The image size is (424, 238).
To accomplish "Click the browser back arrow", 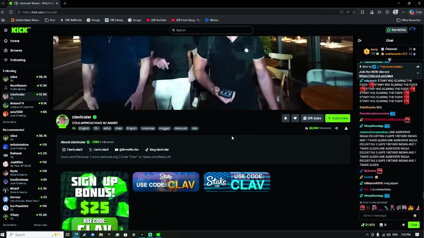I will (x=3, y=12).
